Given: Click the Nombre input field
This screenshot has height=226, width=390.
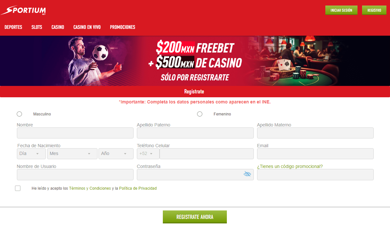Looking at the screenshot, I should click(x=75, y=133).
